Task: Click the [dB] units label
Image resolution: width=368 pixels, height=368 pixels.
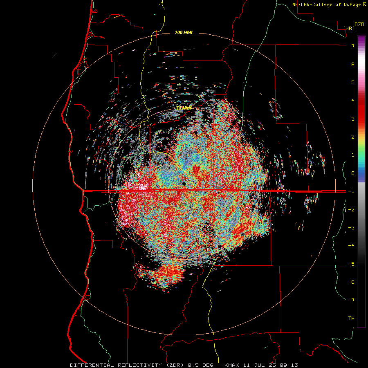Action: tap(349, 28)
